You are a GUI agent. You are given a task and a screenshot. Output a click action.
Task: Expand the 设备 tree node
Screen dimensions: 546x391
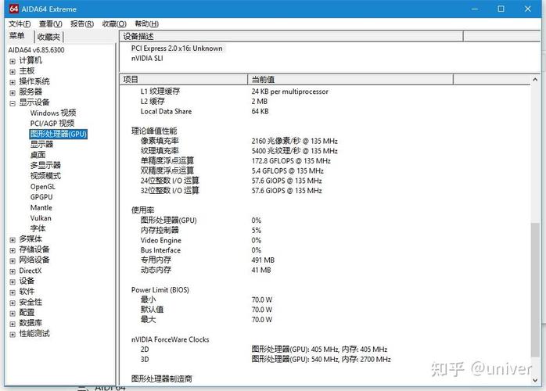coord(13,282)
